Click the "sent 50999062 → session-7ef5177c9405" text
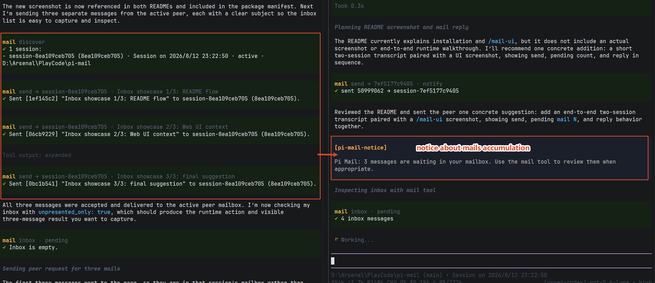655x283 pixels. (x=400, y=91)
